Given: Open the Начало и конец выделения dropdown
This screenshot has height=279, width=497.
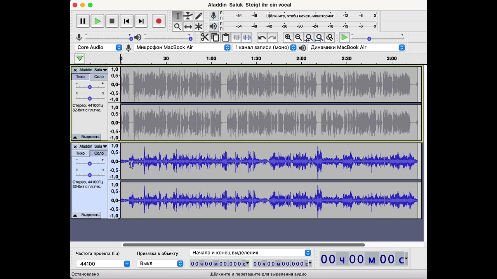Looking at the screenshot, I should click(250, 253).
